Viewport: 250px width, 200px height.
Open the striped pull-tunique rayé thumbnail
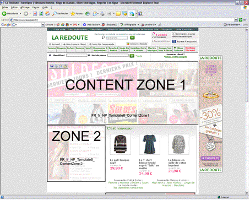coord(120,144)
